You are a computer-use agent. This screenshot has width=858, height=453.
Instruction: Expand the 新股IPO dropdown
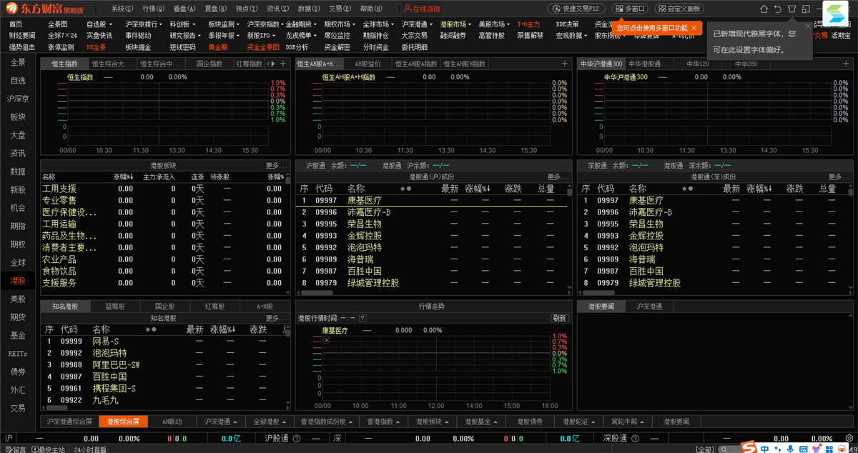point(262,35)
